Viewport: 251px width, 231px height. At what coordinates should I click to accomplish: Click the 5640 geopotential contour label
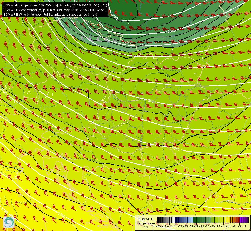(152, 101)
